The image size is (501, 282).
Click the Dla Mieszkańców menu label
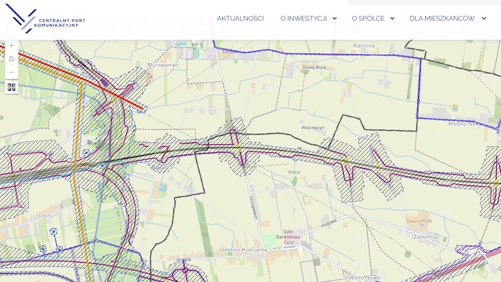[x=442, y=18]
